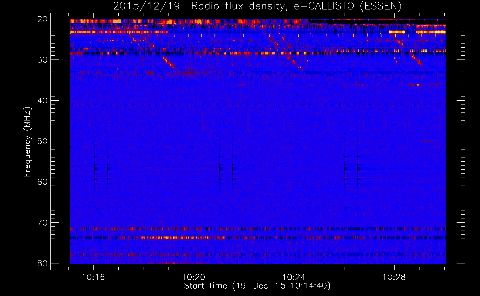Click the 'Start Time (19-Dec-15 10:14:40)' label
Viewport: 480px width, 296px height.
257,286
